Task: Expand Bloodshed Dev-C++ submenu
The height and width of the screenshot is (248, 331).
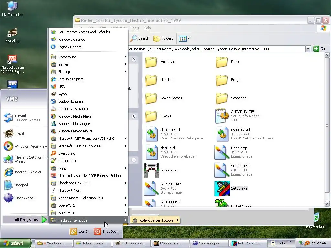Action: pyautogui.click(x=88, y=183)
